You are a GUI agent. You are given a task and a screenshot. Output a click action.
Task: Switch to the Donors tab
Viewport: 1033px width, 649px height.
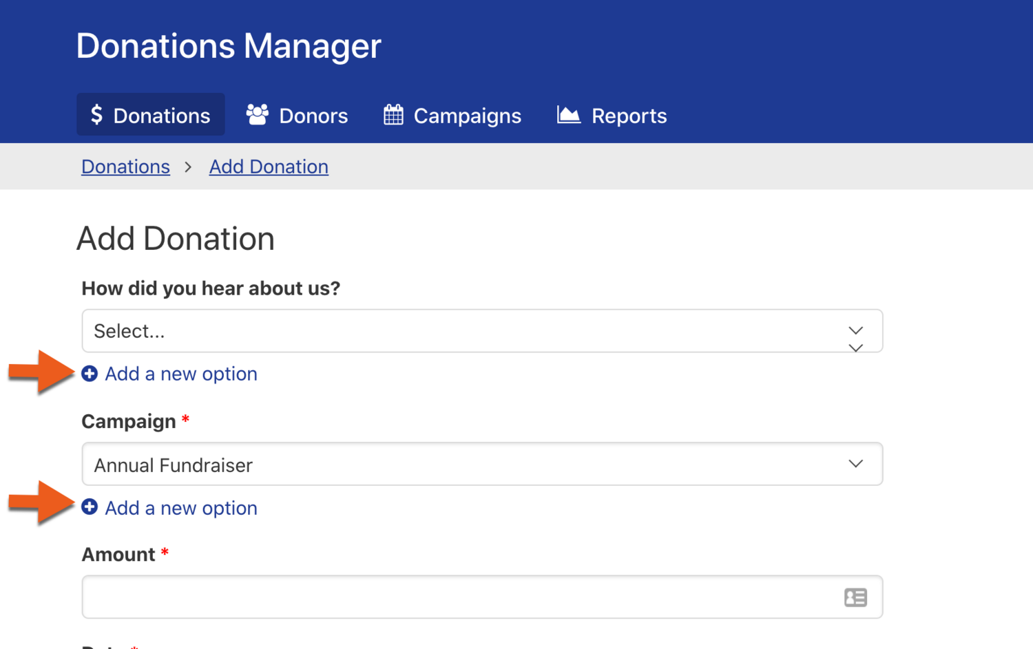[313, 116]
